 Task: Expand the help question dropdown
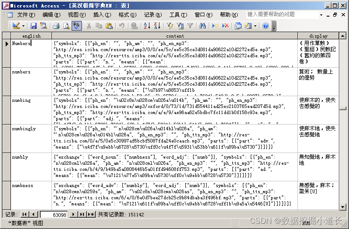tap(321, 15)
